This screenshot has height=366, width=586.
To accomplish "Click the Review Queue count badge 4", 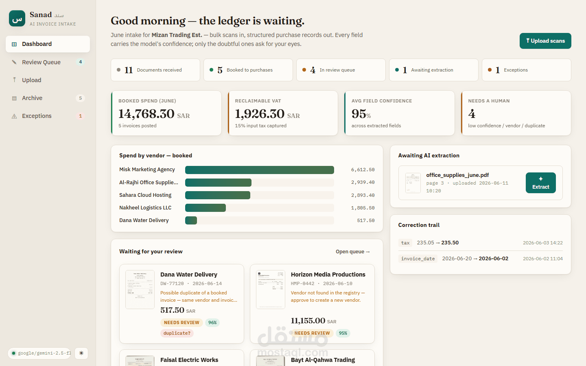I will point(81,62).
